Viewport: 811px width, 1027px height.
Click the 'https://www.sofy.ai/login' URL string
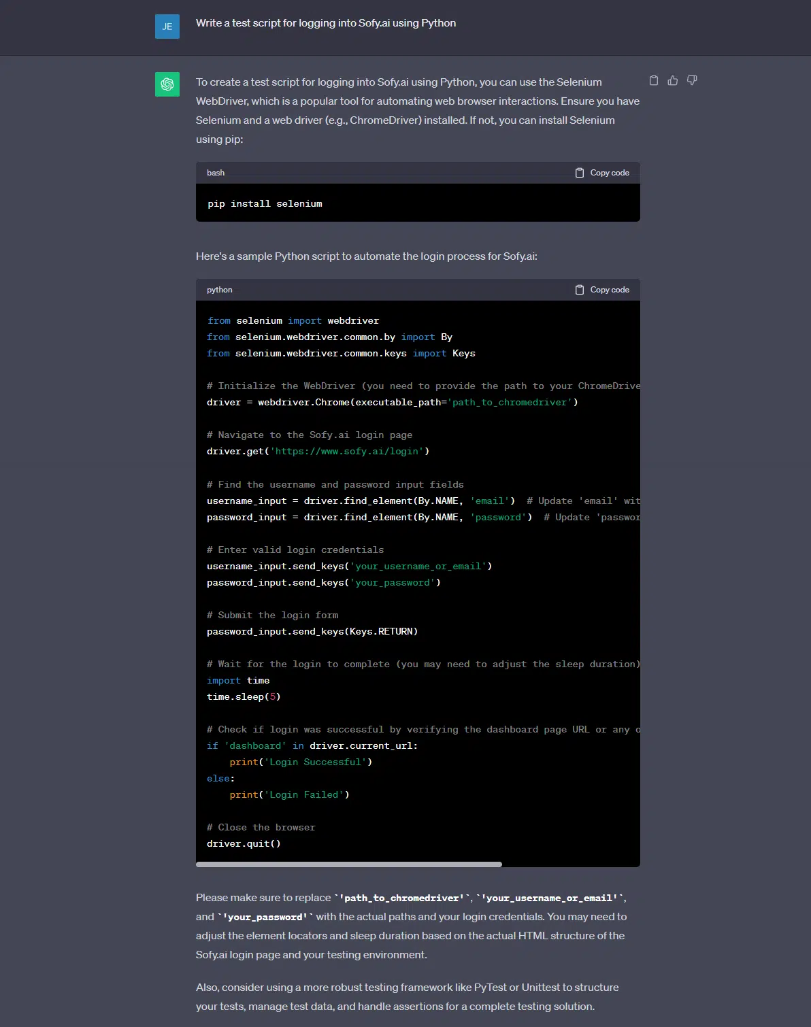(x=347, y=452)
